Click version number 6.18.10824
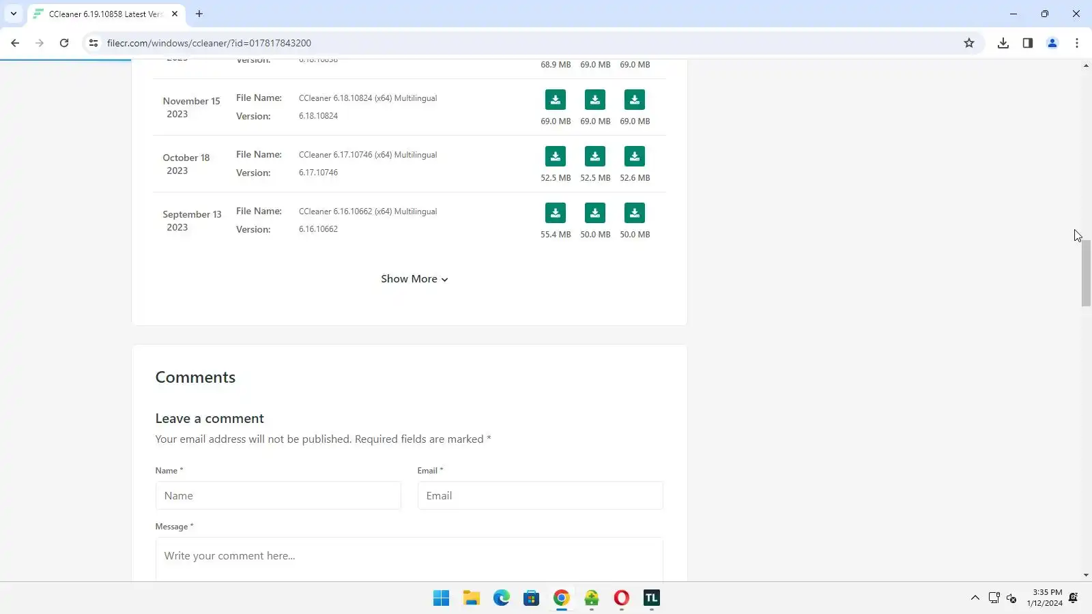Image resolution: width=1092 pixels, height=614 pixels. click(x=318, y=116)
